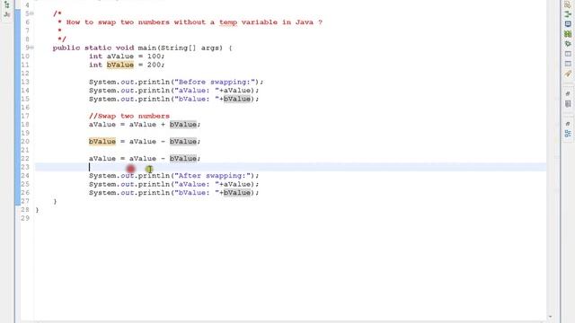Click the closing brace on line 28
Viewport: 575px width, 323px height.
point(37,210)
